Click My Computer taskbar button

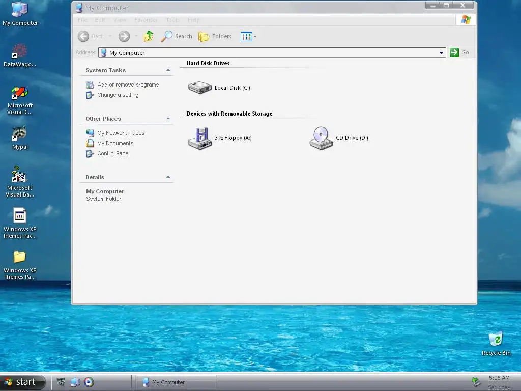[175, 382]
